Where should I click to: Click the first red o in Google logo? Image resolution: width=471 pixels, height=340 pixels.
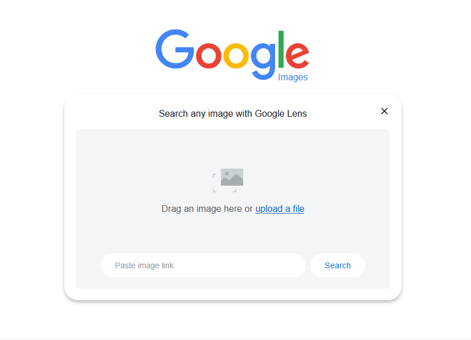point(209,56)
